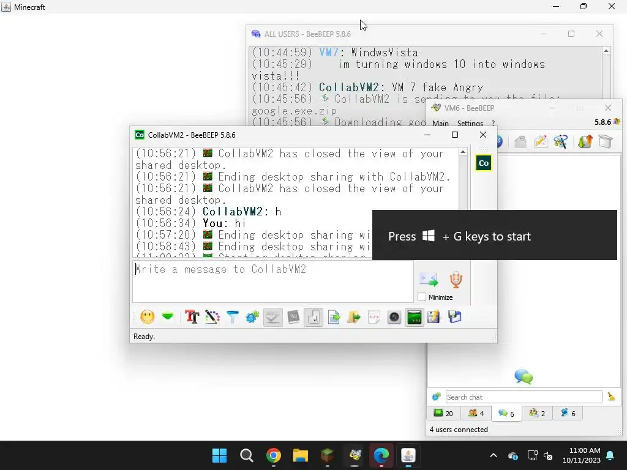This screenshot has width=627, height=470.
Task: Toggle the green desktop sharing icon
Action: point(415,317)
